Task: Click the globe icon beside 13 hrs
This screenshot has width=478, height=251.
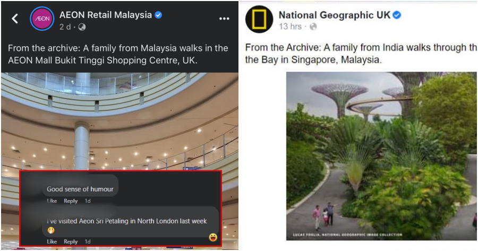Action: pyautogui.click(x=313, y=27)
